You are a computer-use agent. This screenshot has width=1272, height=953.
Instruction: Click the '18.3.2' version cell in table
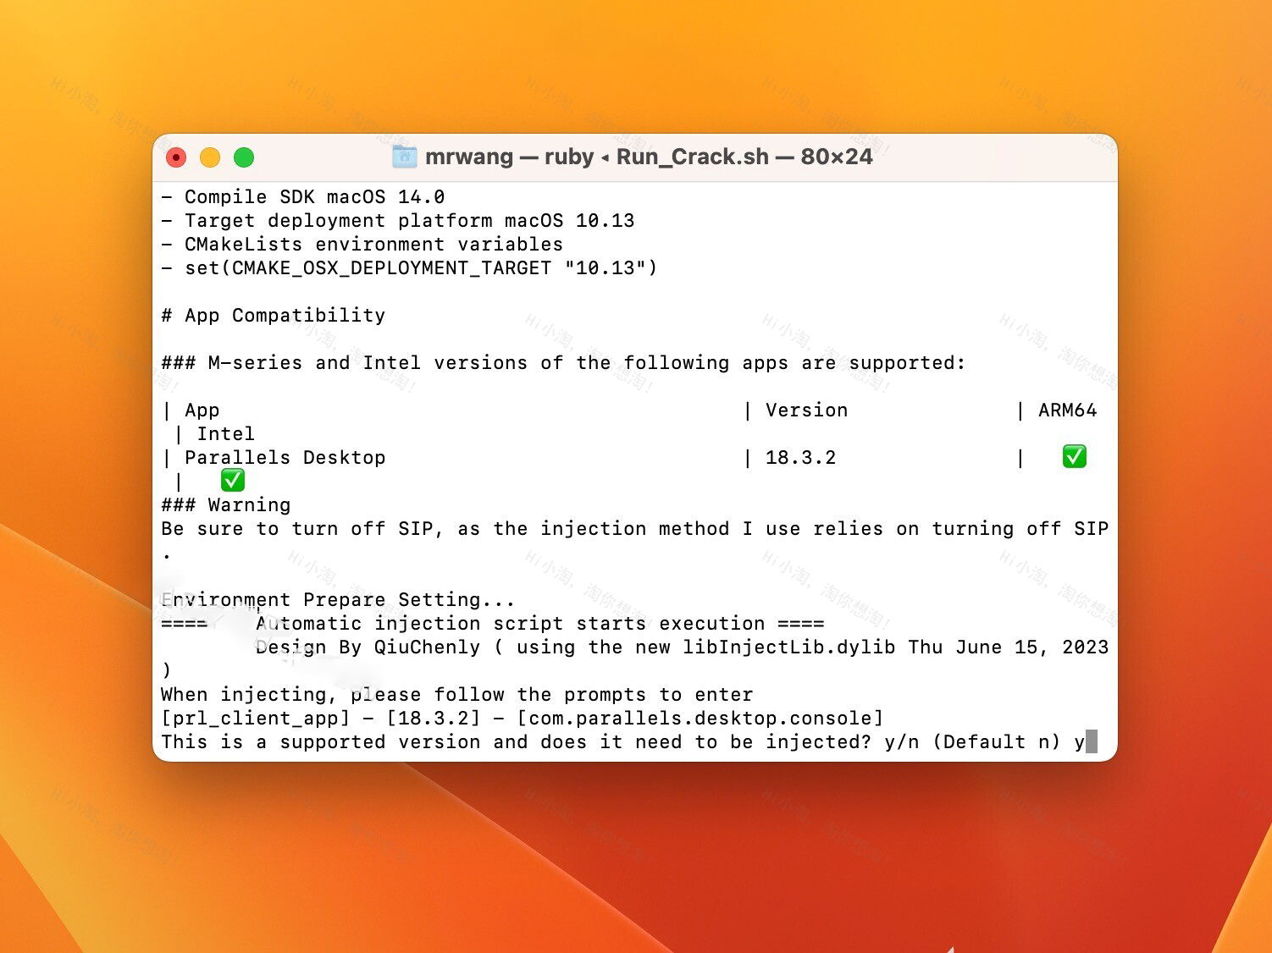(801, 458)
